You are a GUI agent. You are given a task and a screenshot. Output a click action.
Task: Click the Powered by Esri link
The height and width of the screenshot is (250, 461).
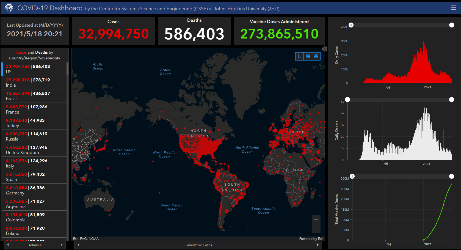311,239
